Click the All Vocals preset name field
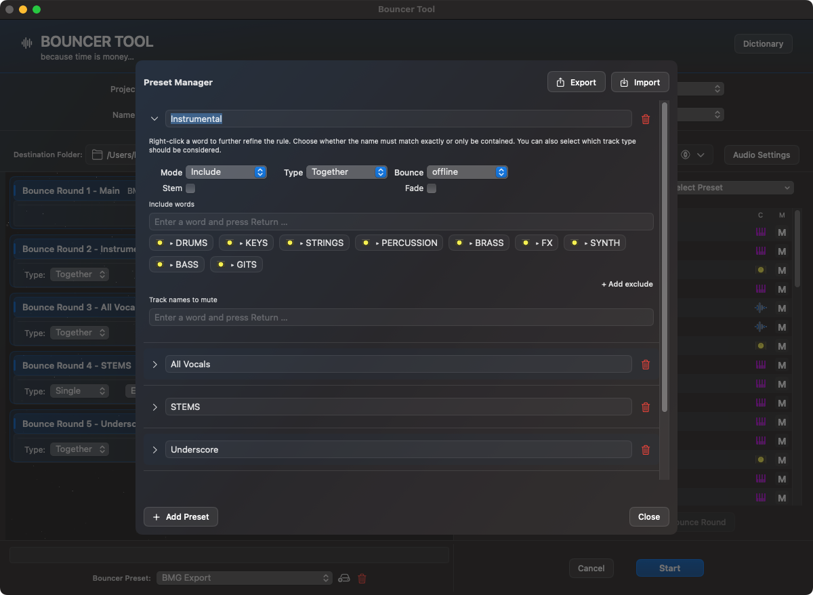 click(398, 365)
